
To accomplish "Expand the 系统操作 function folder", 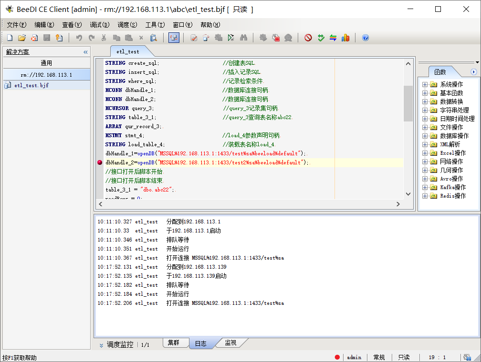I will pyautogui.click(x=425, y=84).
